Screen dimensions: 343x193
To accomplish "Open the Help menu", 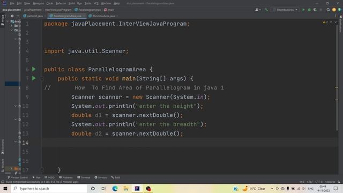I will (x=117, y=3).
